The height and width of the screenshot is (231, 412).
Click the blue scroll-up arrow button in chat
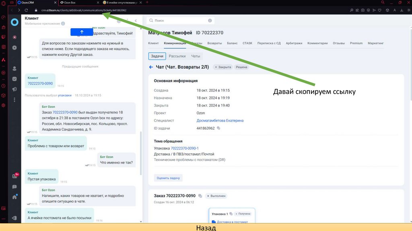[82, 32]
